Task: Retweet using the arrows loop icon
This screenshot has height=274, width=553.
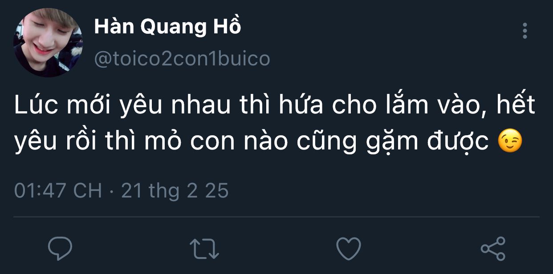Action: pyautogui.click(x=204, y=249)
